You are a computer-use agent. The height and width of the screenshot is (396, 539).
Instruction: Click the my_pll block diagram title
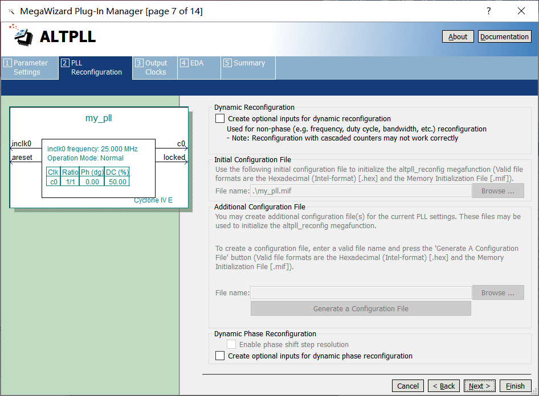99,118
